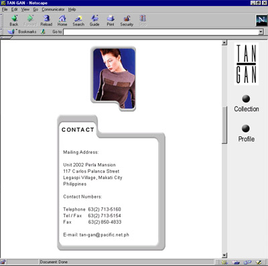Click the model photo thumbnail
Viewport: 268px width, 266px height.
[x=113, y=79]
